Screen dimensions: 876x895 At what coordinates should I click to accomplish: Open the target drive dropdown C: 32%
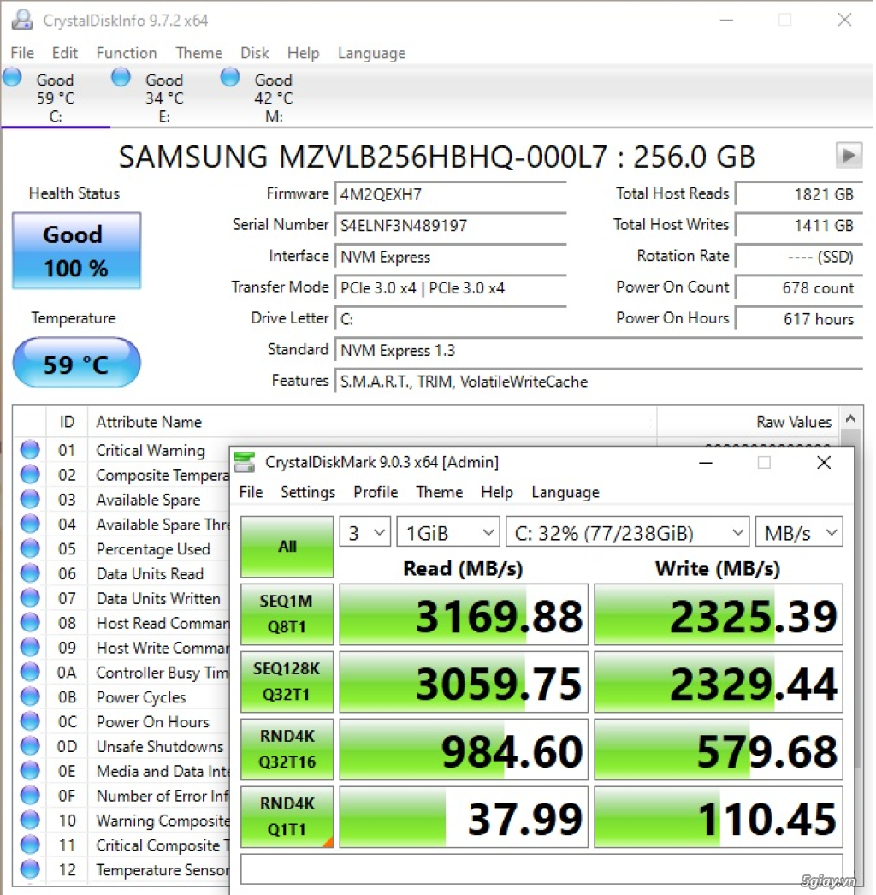(627, 532)
